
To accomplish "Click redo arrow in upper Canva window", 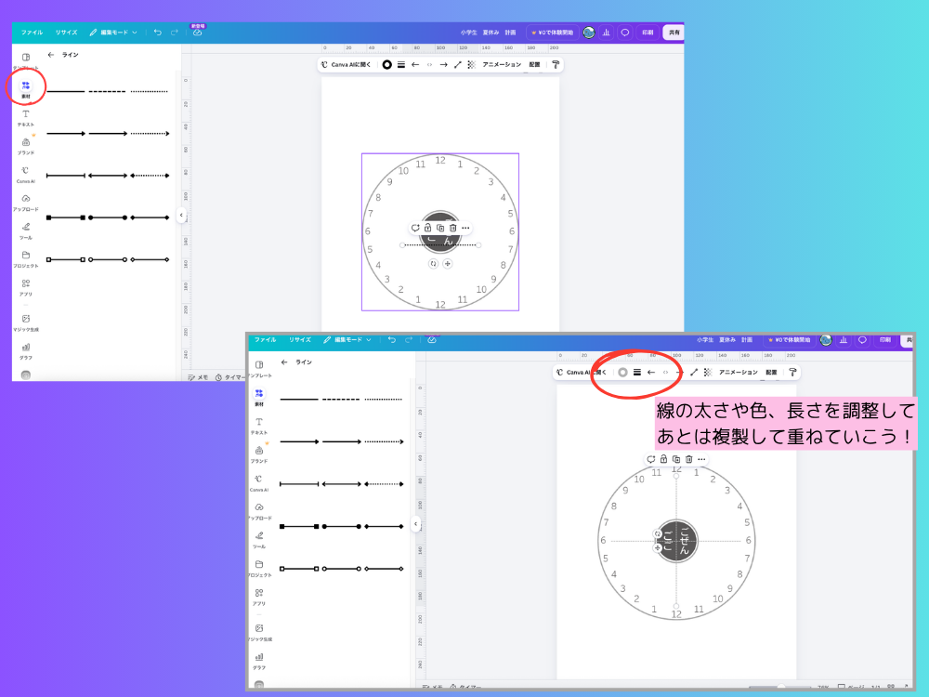I will pos(175,33).
